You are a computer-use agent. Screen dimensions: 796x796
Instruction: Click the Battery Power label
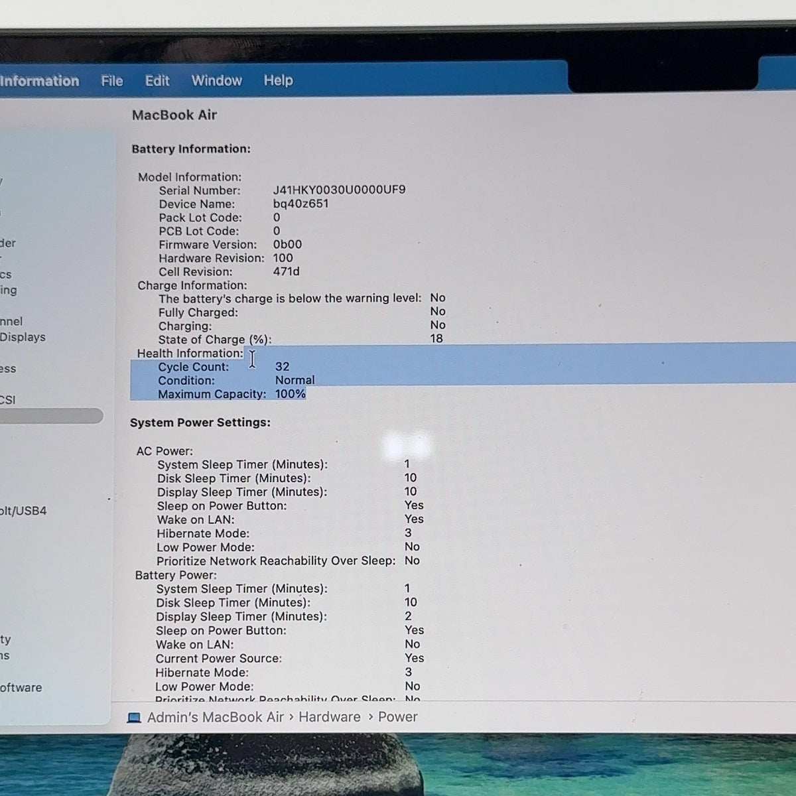coord(176,575)
